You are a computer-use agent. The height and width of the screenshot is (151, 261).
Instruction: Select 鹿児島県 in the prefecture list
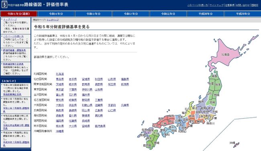100,126
